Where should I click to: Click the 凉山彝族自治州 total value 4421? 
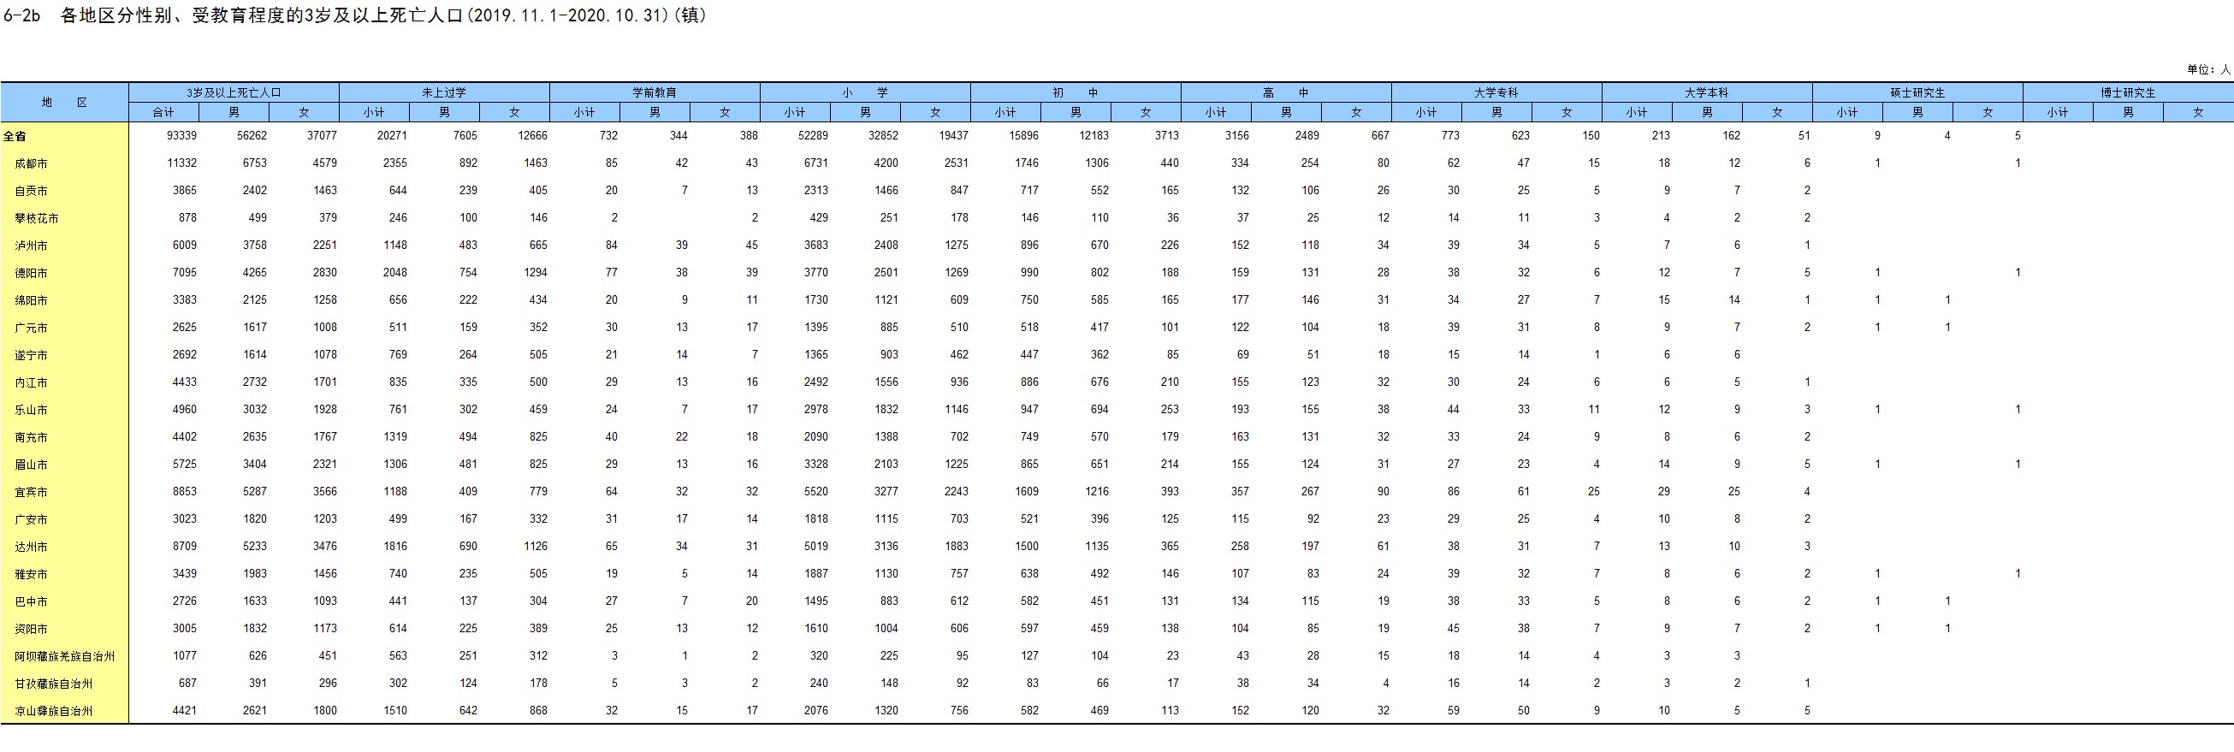pos(185,710)
